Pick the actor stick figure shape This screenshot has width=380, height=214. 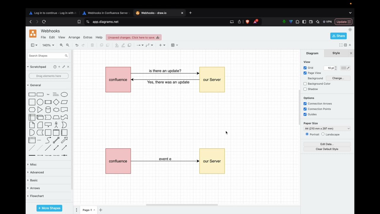56,125
